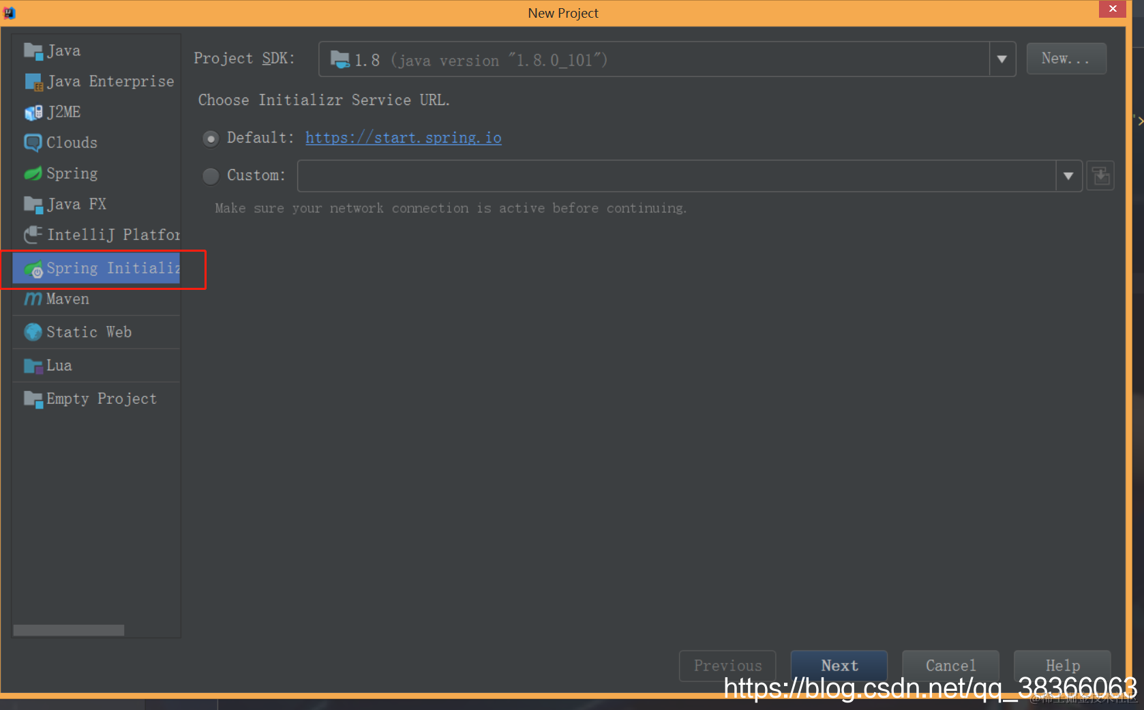Choose the Maven project type
The image size is (1144, 710).
pos(96,299)
